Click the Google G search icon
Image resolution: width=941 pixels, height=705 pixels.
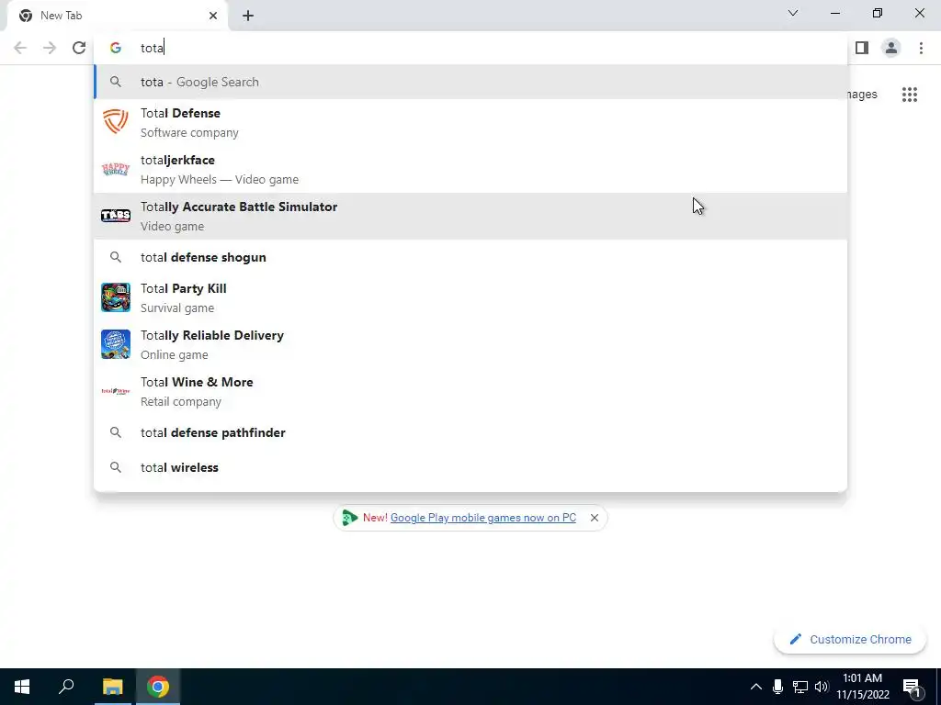pyautogui.click(x=116, y=48)
